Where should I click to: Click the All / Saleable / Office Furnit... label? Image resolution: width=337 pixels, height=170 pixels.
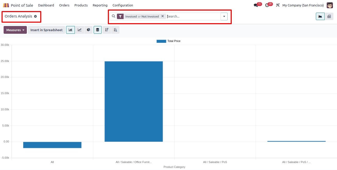tap(134, 162)
